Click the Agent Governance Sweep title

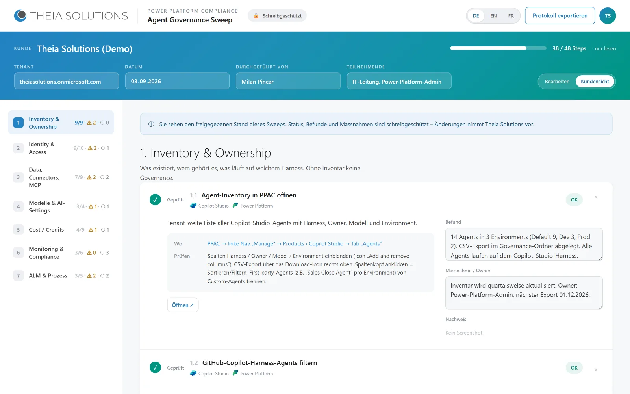pos(190,20)
